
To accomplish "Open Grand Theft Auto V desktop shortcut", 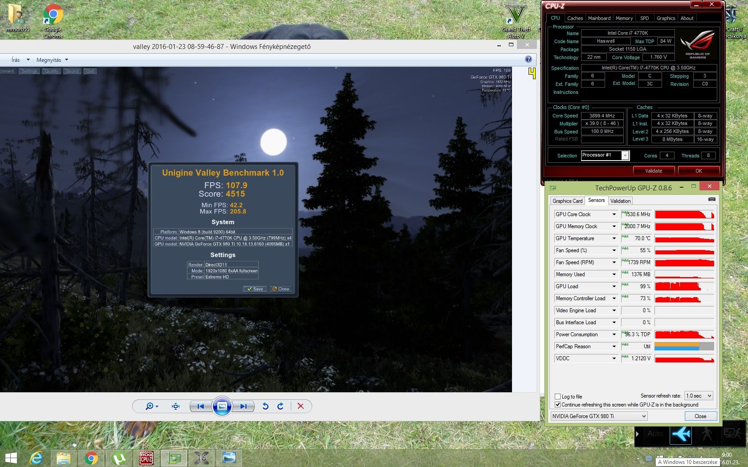I will point(516,22).
